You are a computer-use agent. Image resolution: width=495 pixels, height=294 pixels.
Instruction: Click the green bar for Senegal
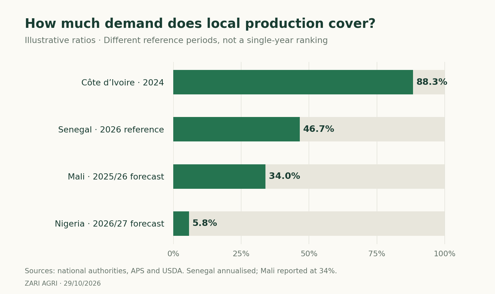pos(236,129)
